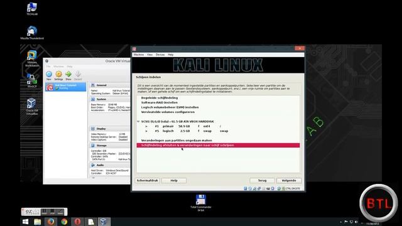Click the Storage section icon in VirtualBox details
The width and height of the screenshot is (402, 226).
pyautogui.click(x=93, y=145)
